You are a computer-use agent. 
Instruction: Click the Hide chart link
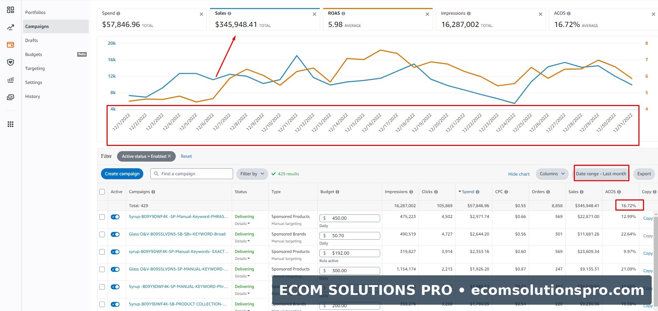519,174
